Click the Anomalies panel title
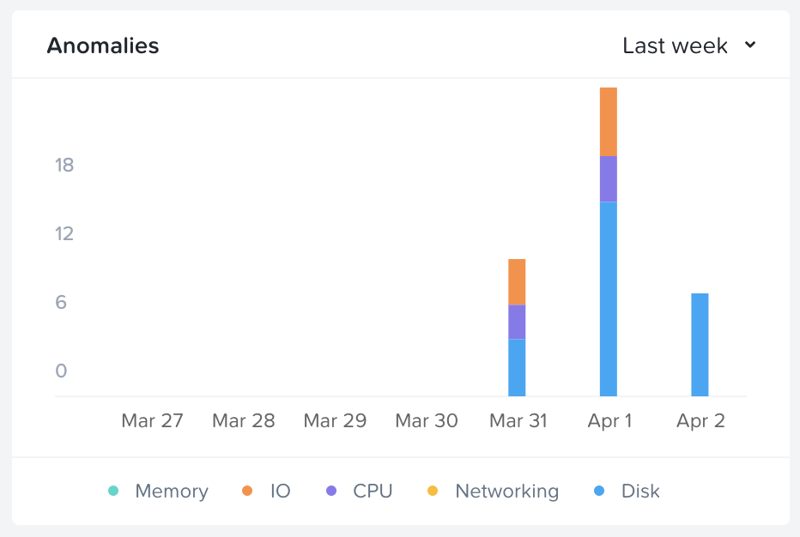This screenshot has width=800, height=537. [x=103, y=45]
